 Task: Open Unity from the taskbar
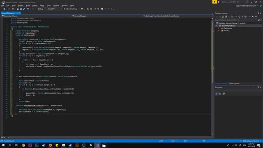click(x=90, y=145)
